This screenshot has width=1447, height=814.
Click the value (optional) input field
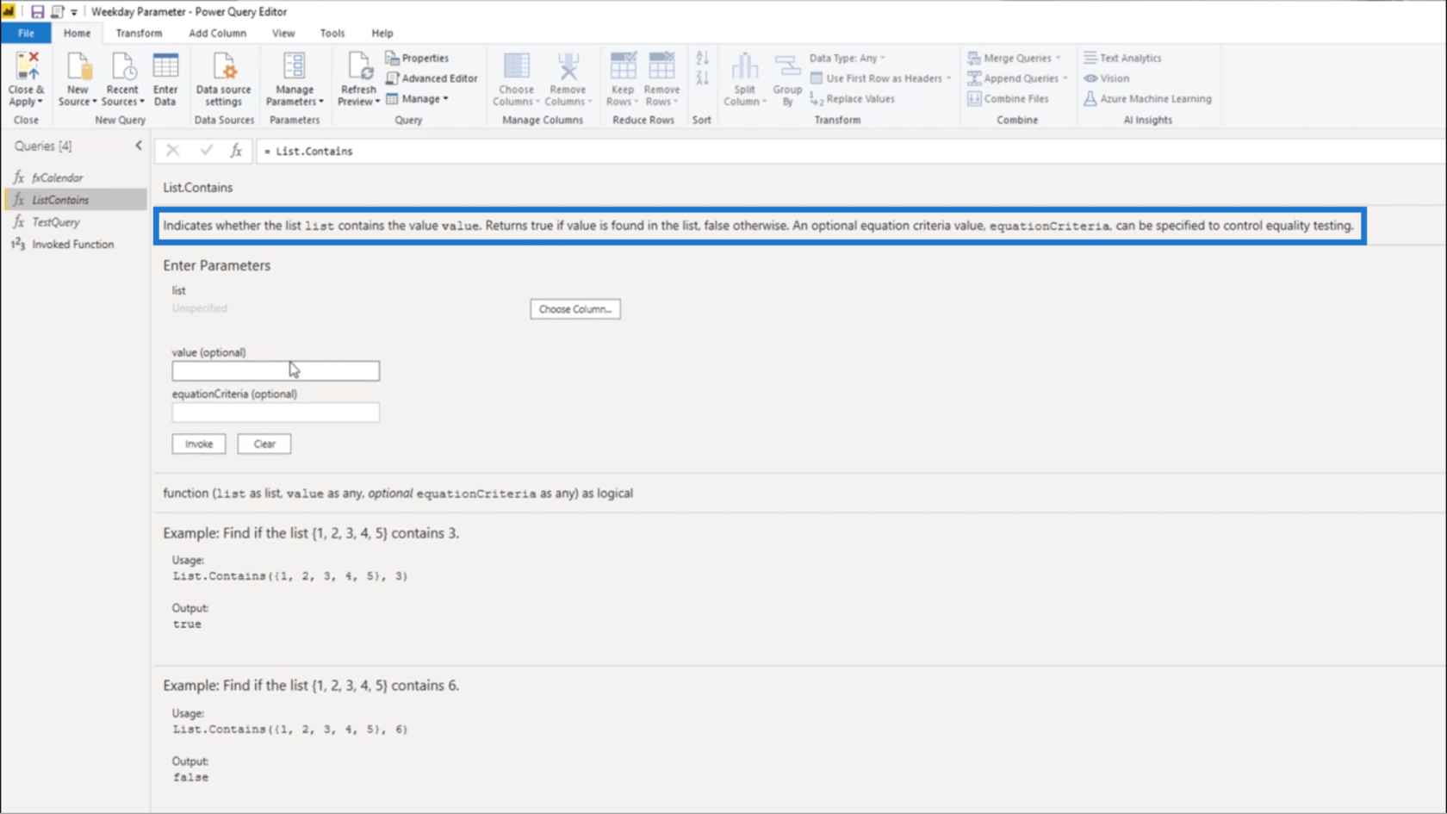coord(276,371)
